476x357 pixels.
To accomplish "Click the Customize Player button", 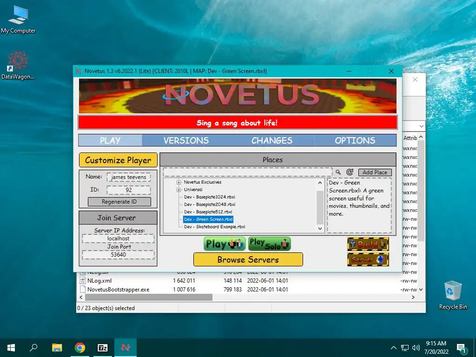I will [x=118, y=160].
